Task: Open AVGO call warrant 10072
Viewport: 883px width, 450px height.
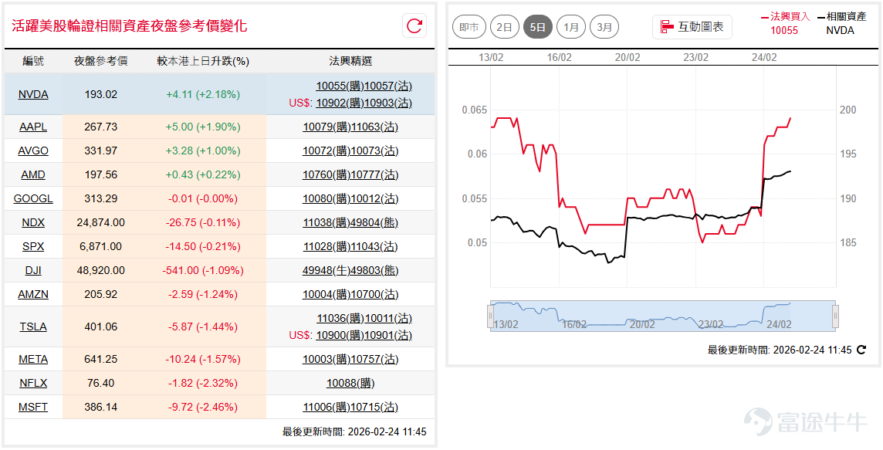Action: (x=326, y=151)
